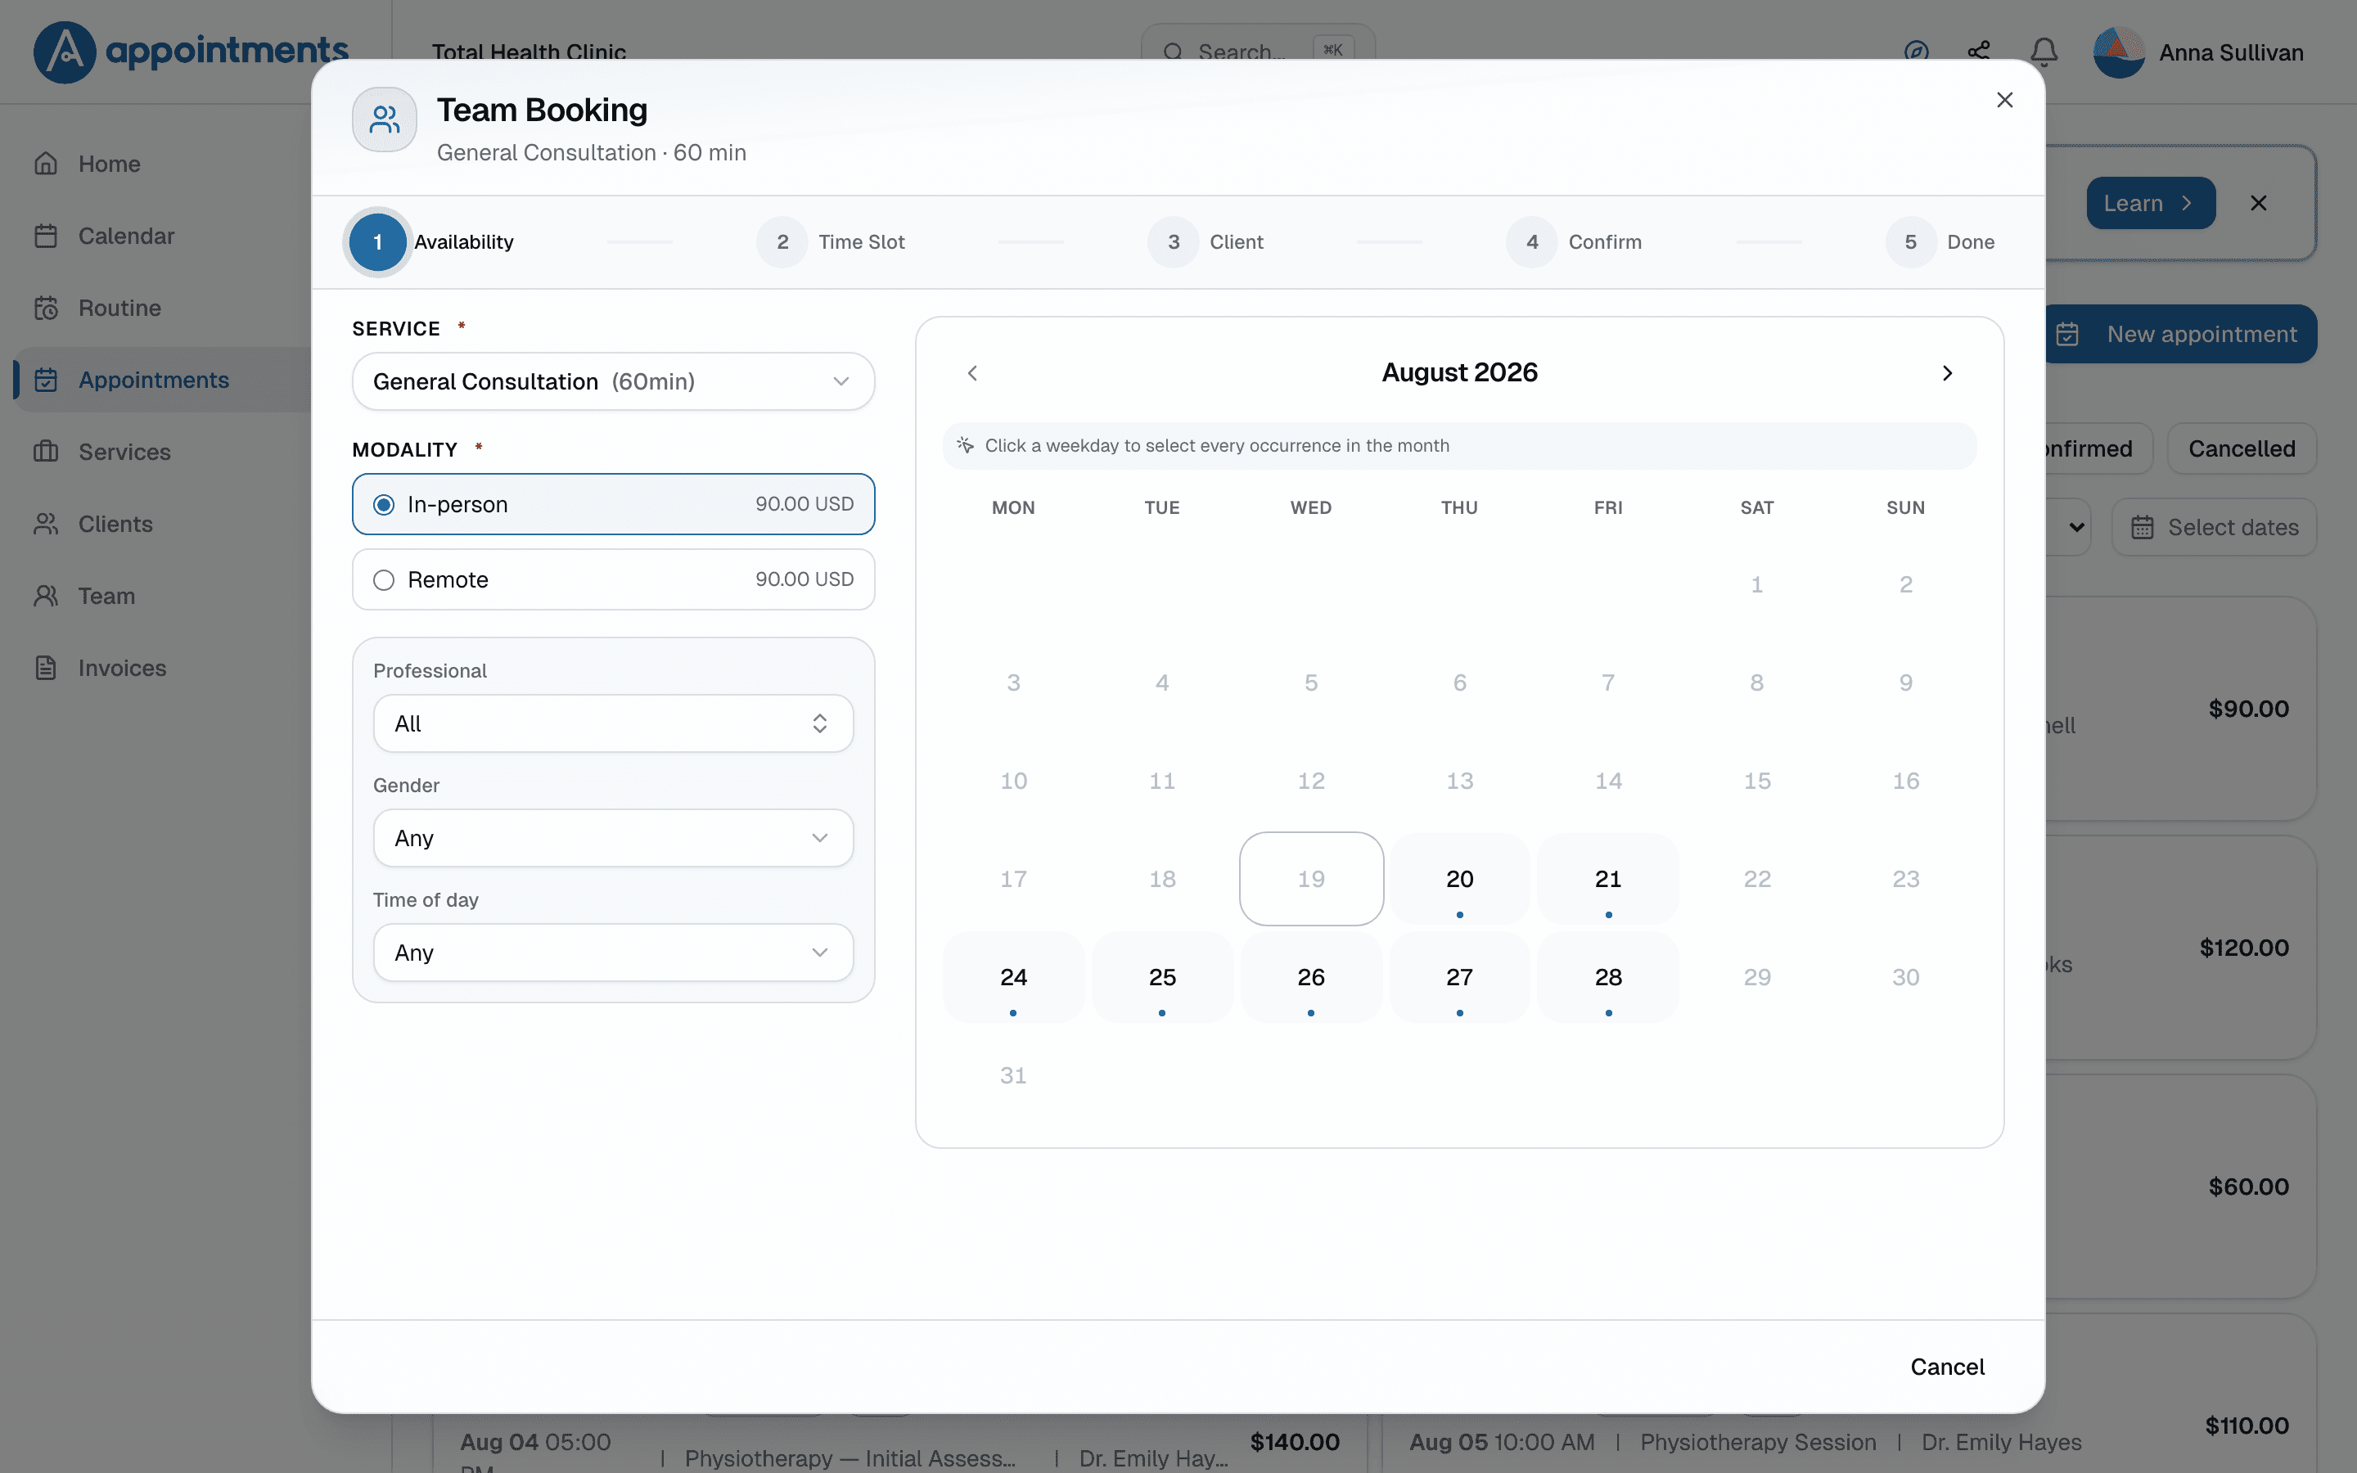Click the New appointment button
This screenshot has height=1473, width=2357.
coord(2182,334)
